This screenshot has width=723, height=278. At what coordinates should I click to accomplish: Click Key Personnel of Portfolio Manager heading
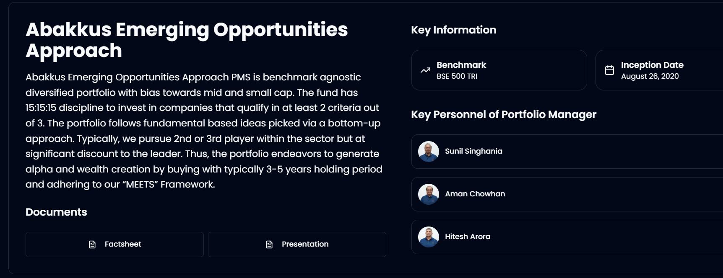pyautogui.click(x=503, y=115)
